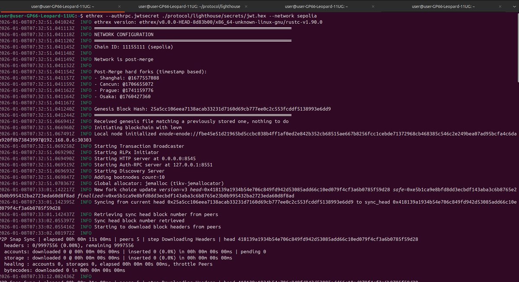Click the 'accounts: downloaded 0' progress line
Viewport: 519px width, 282px height.
(135, 252)
